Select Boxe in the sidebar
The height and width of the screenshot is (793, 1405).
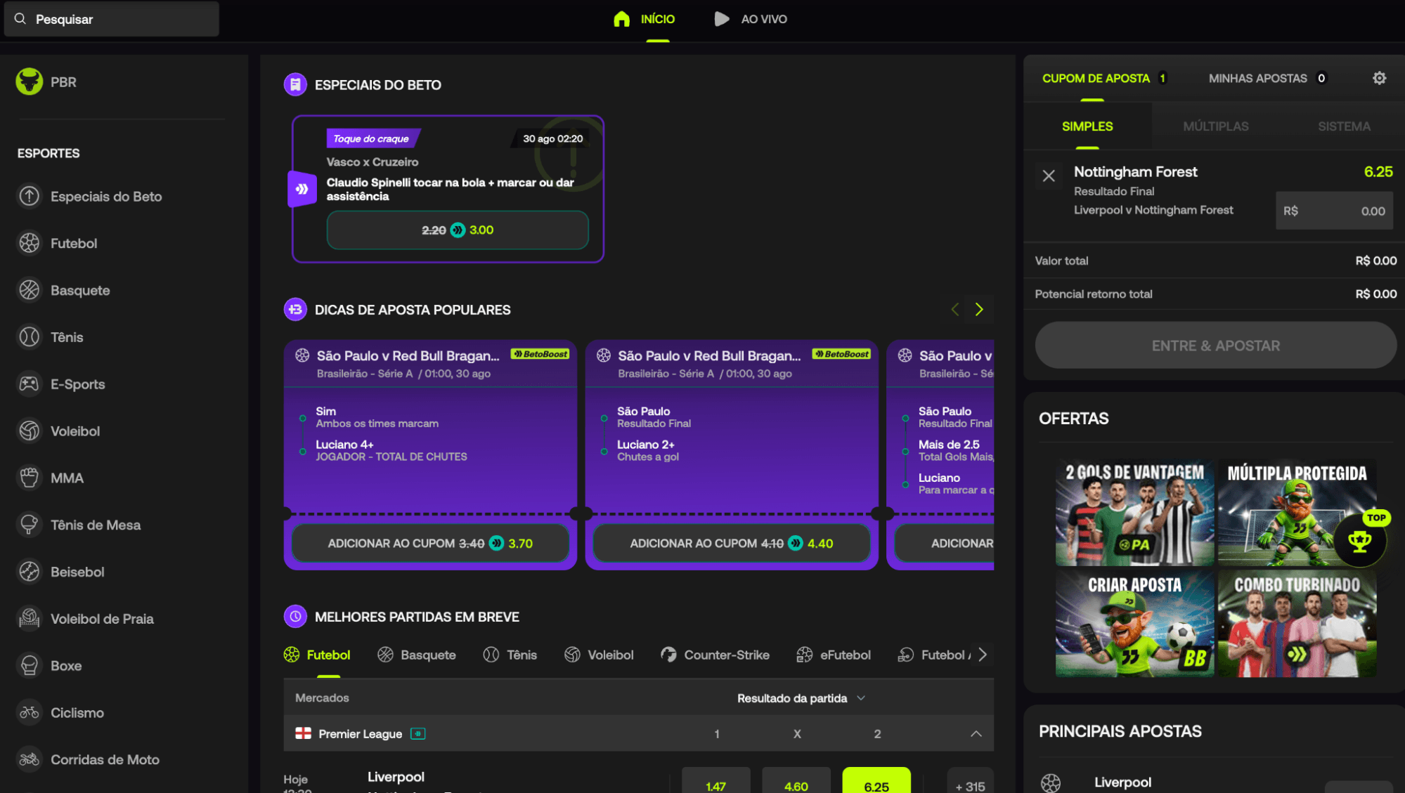tap(49, 666)
